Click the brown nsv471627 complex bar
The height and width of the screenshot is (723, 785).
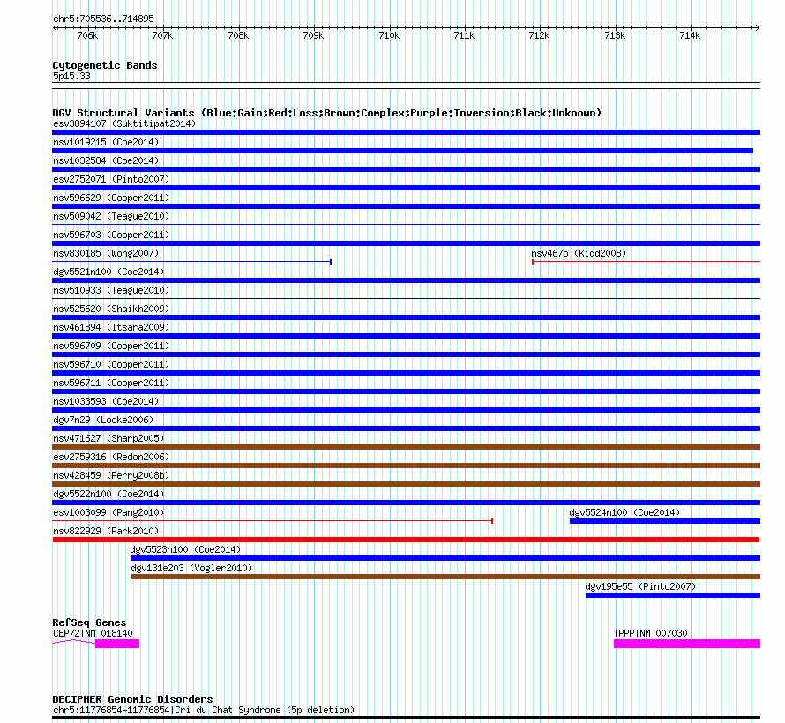point(406,447)
